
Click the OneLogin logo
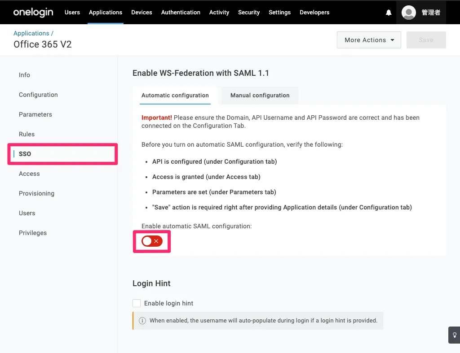tap(33, 12)
